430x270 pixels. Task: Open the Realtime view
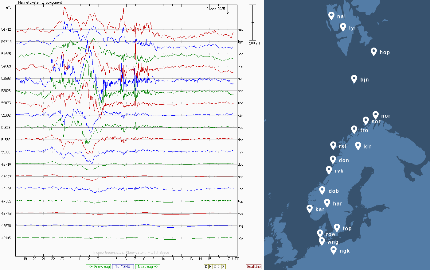click(x=254, y=267)
